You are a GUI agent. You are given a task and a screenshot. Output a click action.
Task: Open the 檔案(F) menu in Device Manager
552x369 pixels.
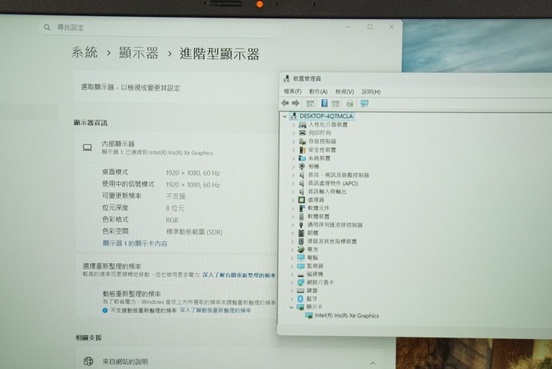coord(293,91)
